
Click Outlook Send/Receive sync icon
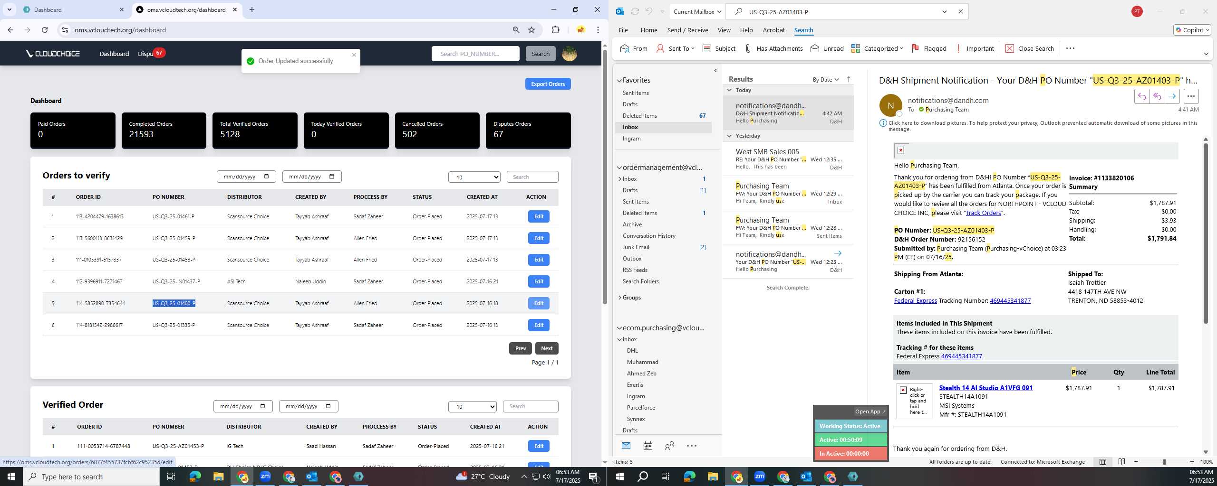point(635,11)
